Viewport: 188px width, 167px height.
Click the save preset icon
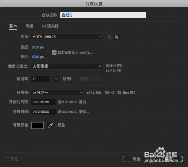point(109,37)
